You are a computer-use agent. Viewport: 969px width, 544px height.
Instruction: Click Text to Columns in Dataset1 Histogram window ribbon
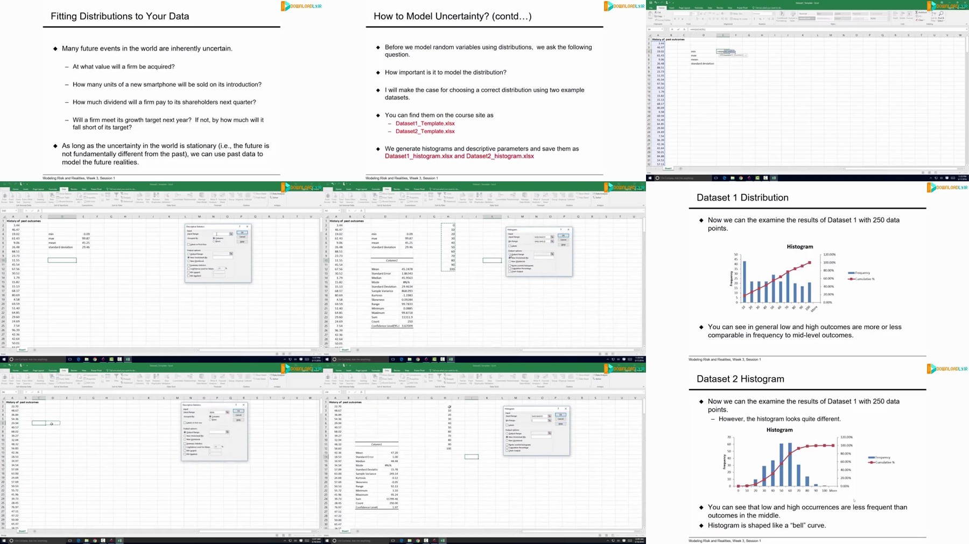(462, 197)
